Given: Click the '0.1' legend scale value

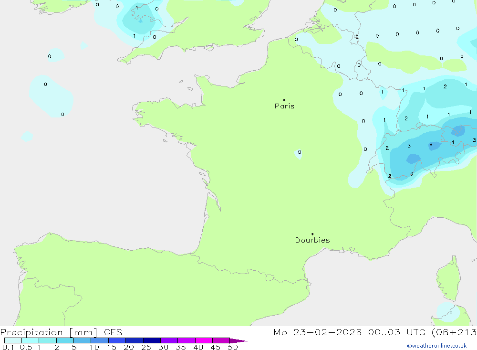Looking at the screenshot, I should pyautogui.click(x=8, y=347).
